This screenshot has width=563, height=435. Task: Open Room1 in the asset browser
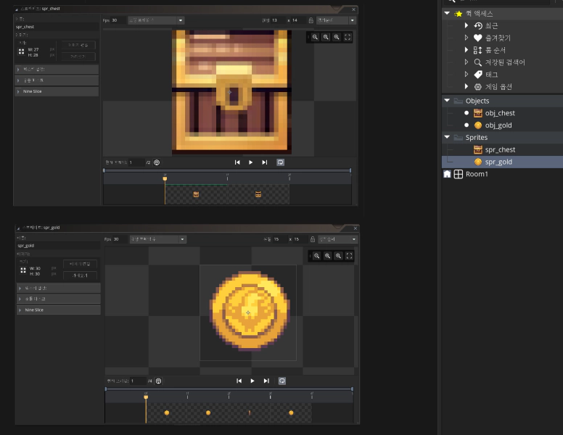click(477, 174)
